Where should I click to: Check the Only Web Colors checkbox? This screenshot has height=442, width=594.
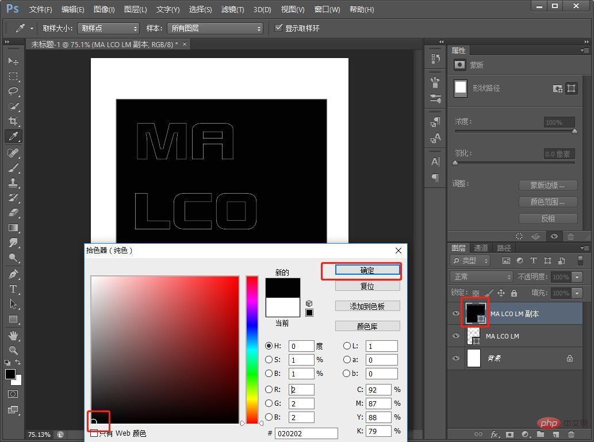coord(94,433)
